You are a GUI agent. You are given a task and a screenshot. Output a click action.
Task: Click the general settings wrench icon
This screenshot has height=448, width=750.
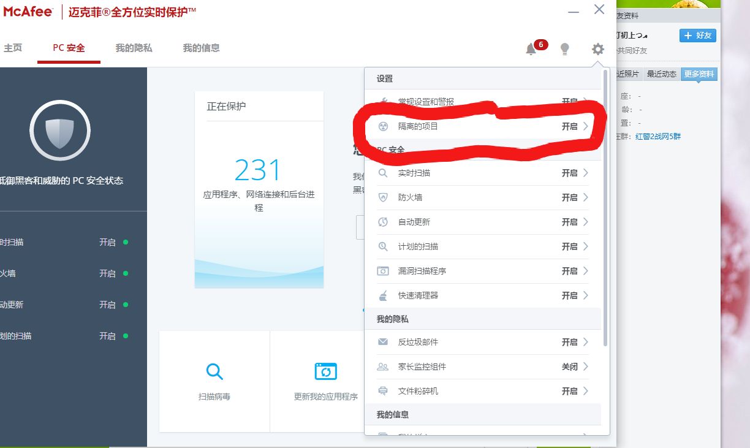(x=383, y=102)
